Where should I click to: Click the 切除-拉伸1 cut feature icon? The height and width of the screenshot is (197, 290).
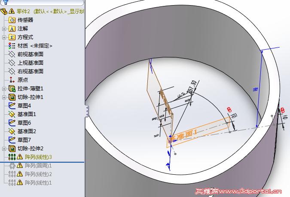(12, 97)
